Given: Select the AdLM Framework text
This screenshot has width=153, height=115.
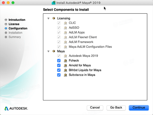Looking at the screenshot, I should [x=81, y=42].
